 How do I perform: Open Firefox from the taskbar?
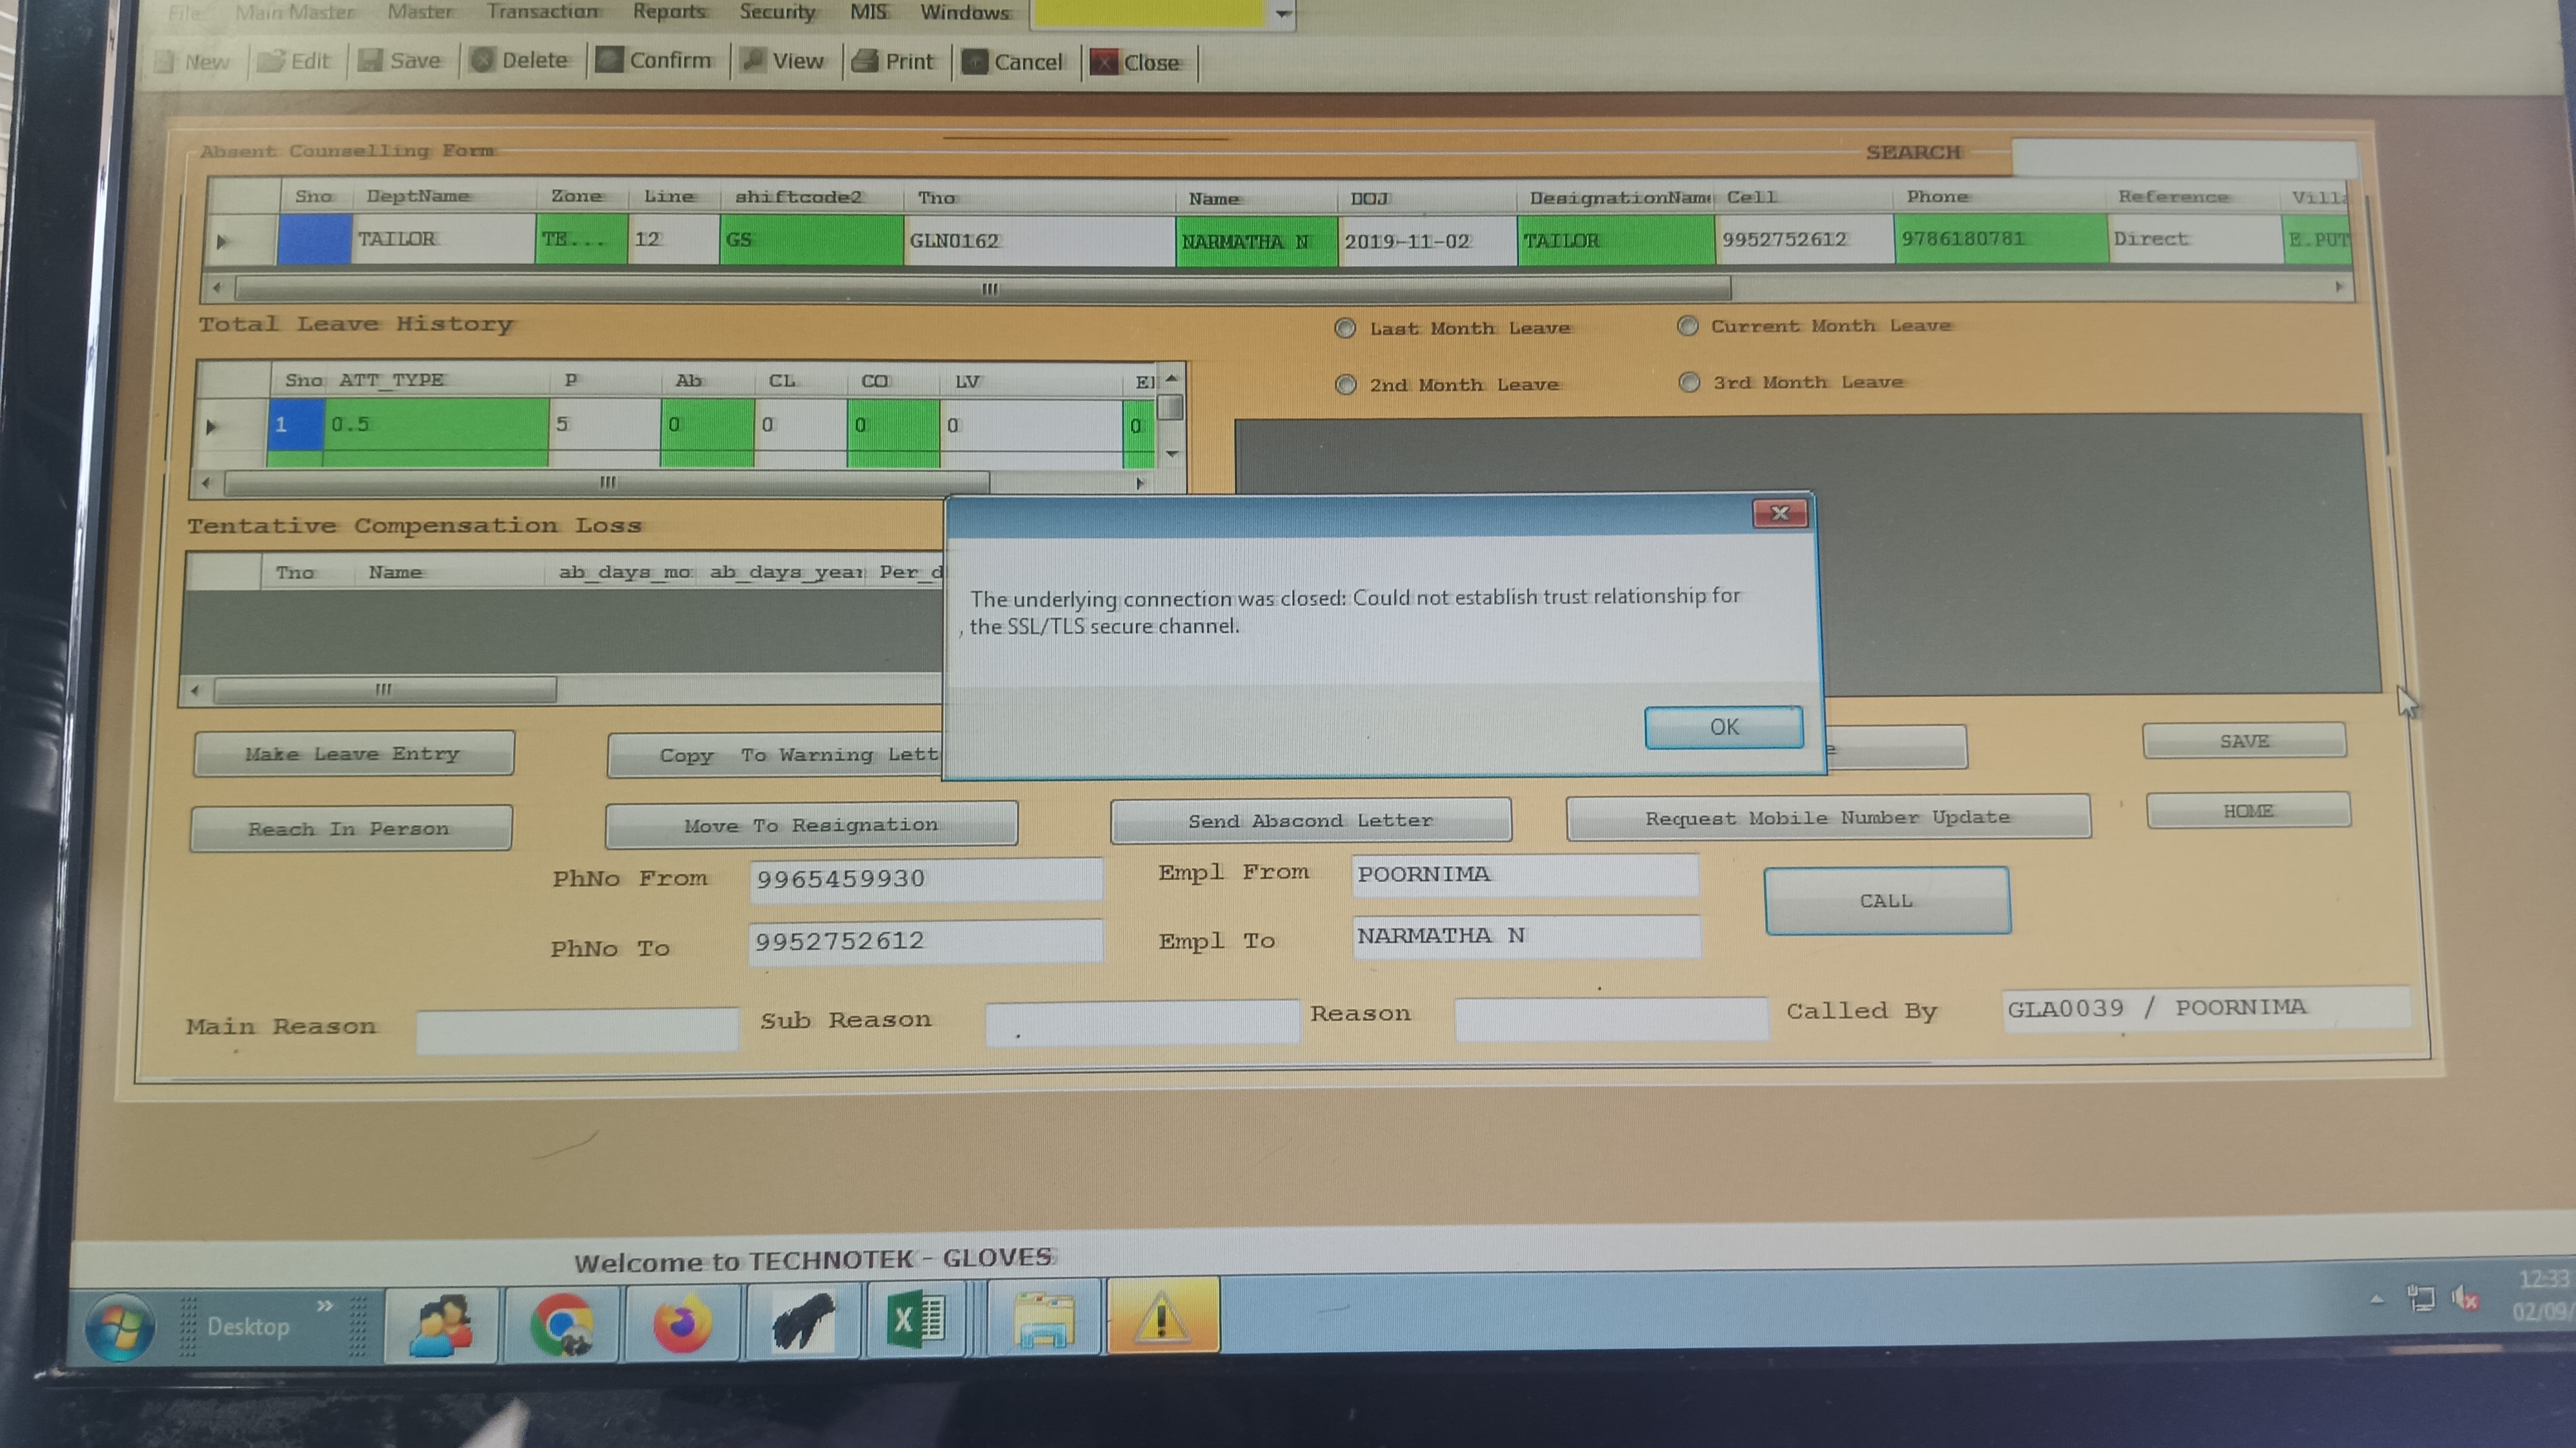pyautogui.click(x=682, y=1324)
